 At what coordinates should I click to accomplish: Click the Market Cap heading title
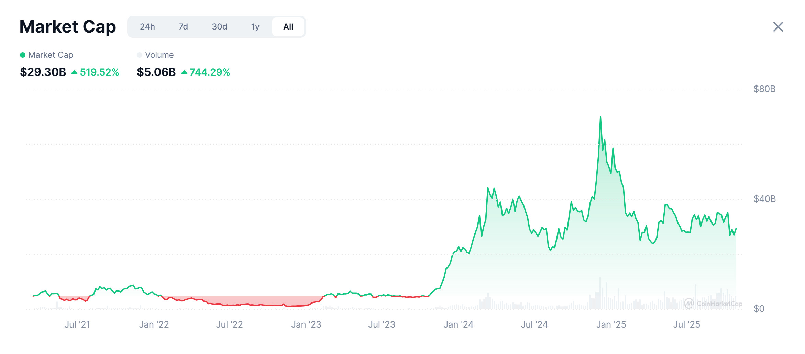click(x=68, y=27)
